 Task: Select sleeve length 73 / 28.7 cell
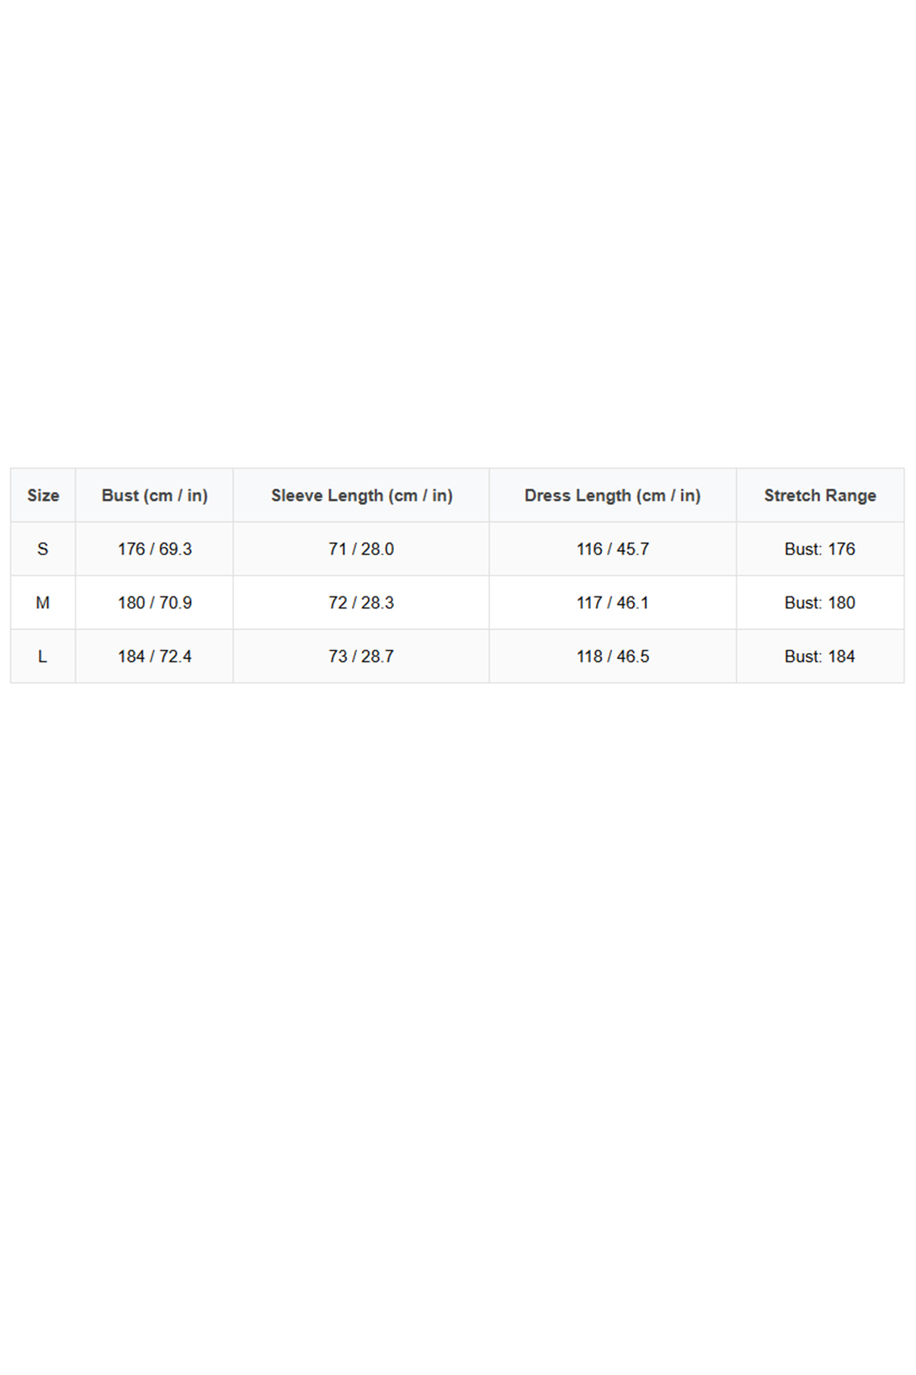click(x=361, y=656)
